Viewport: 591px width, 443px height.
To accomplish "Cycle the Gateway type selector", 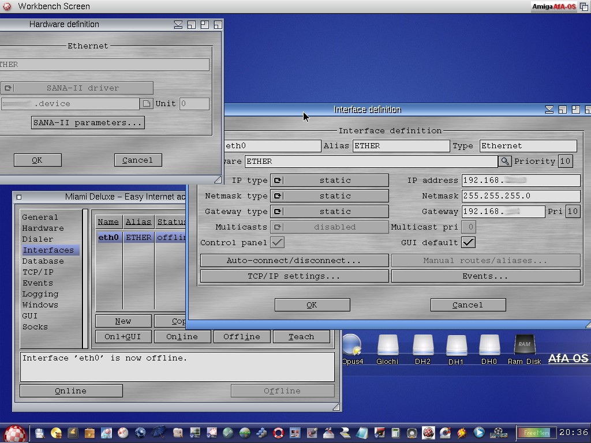I will [x=329, y=212].
